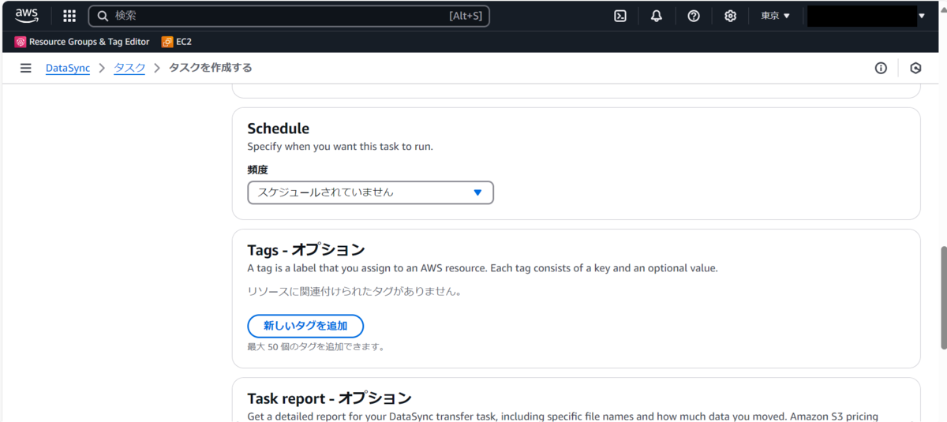Click the Task report - オプション heading

pos(329,398)
